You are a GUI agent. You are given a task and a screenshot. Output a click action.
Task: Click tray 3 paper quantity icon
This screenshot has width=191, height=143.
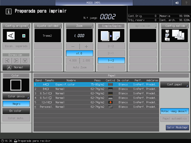(110, 93)
